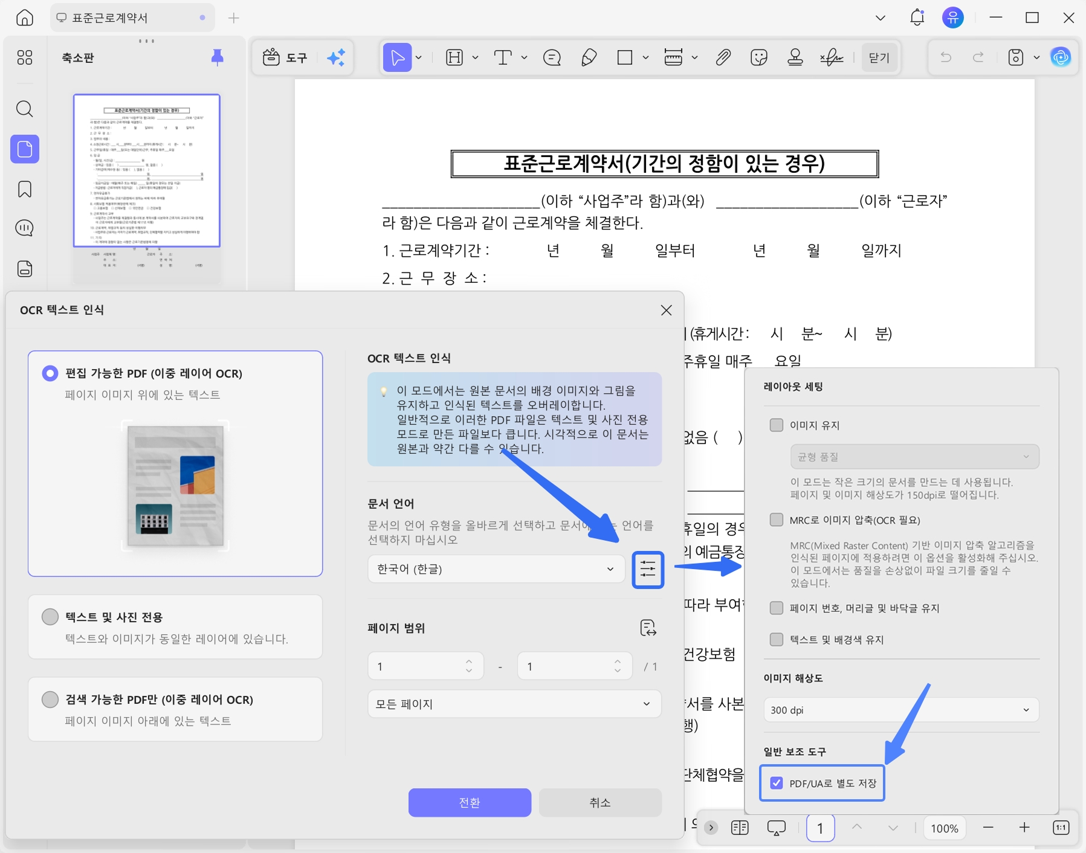Click 100% zoom level field
The width and height of the screenshot is (1086, 853).
(x=945, y=828)
